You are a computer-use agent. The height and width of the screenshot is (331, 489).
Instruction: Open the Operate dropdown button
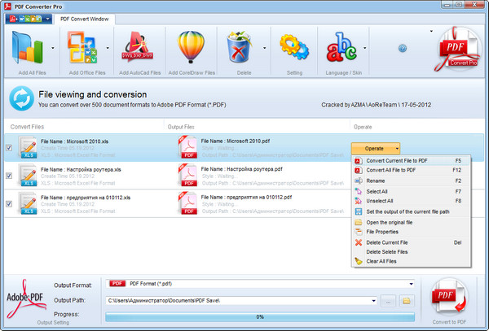pyautogui.click(x=377, y=148)
